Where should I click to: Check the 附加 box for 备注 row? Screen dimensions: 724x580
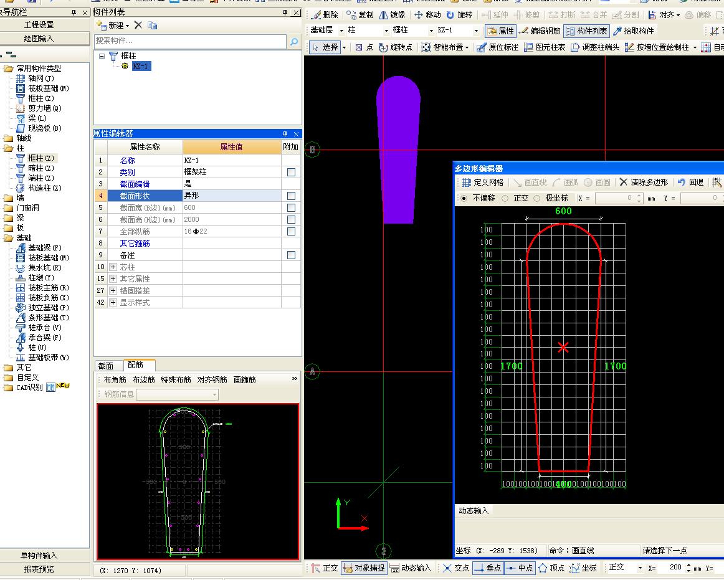[x=292, y=255]
